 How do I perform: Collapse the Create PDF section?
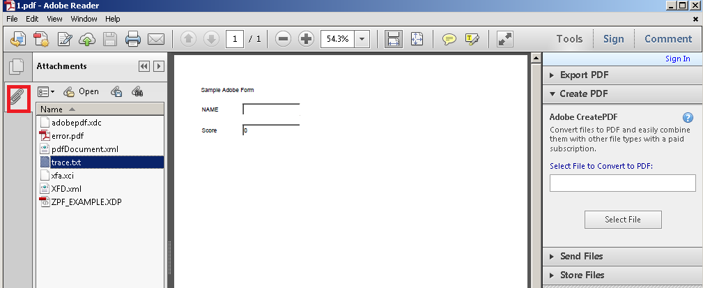[622, 93]
